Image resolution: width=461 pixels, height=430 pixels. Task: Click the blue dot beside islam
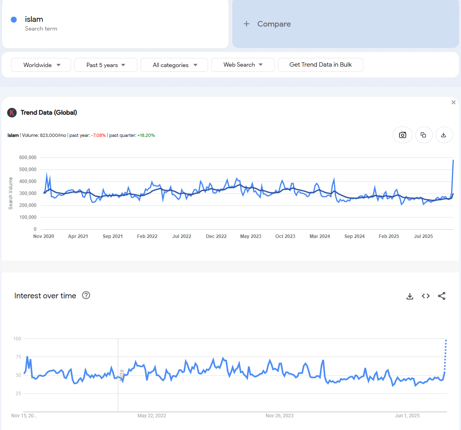(14, 19)
